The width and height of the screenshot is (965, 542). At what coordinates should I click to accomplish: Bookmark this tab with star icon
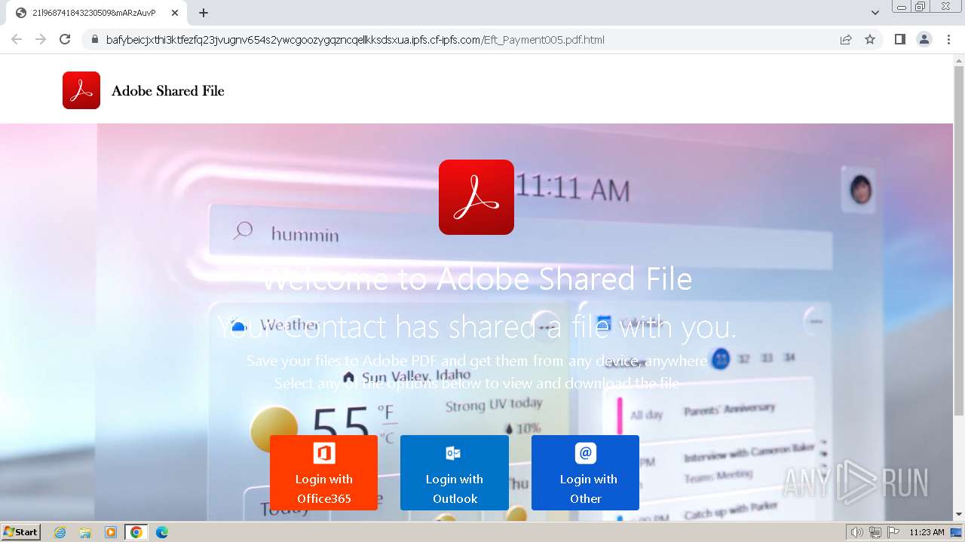pos(870,40)
